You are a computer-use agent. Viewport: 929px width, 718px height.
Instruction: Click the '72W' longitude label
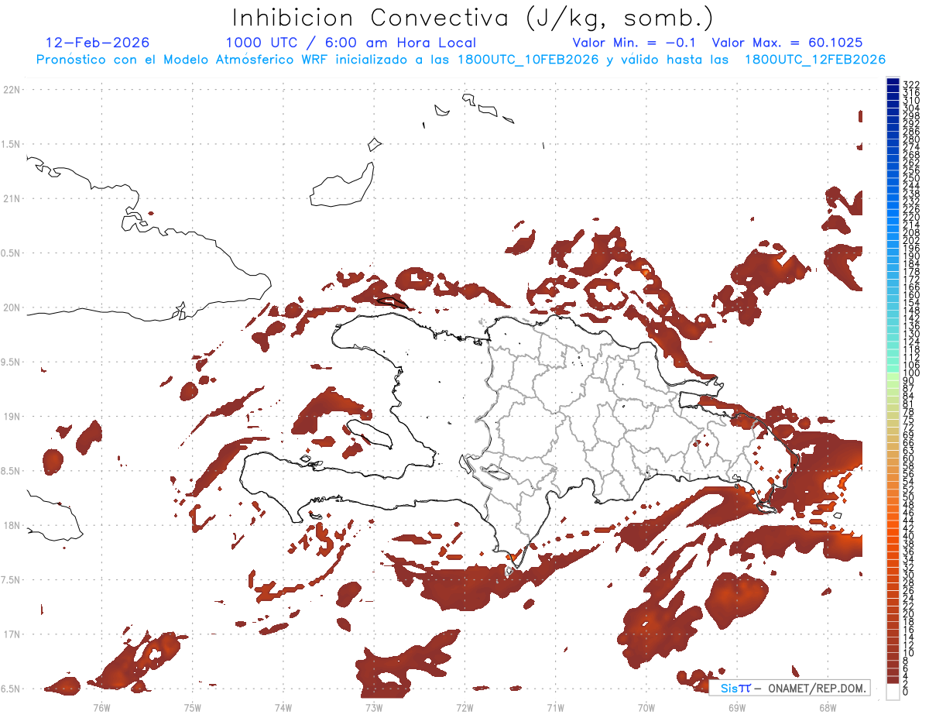point(464,707)
